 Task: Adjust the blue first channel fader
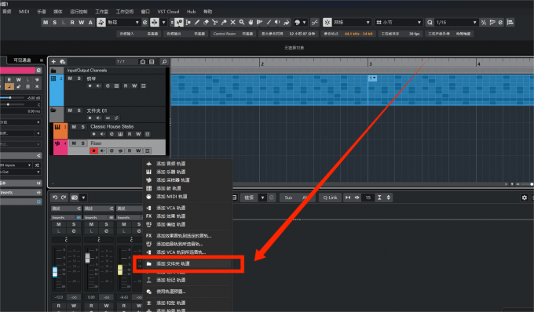[x=55, y=272]
